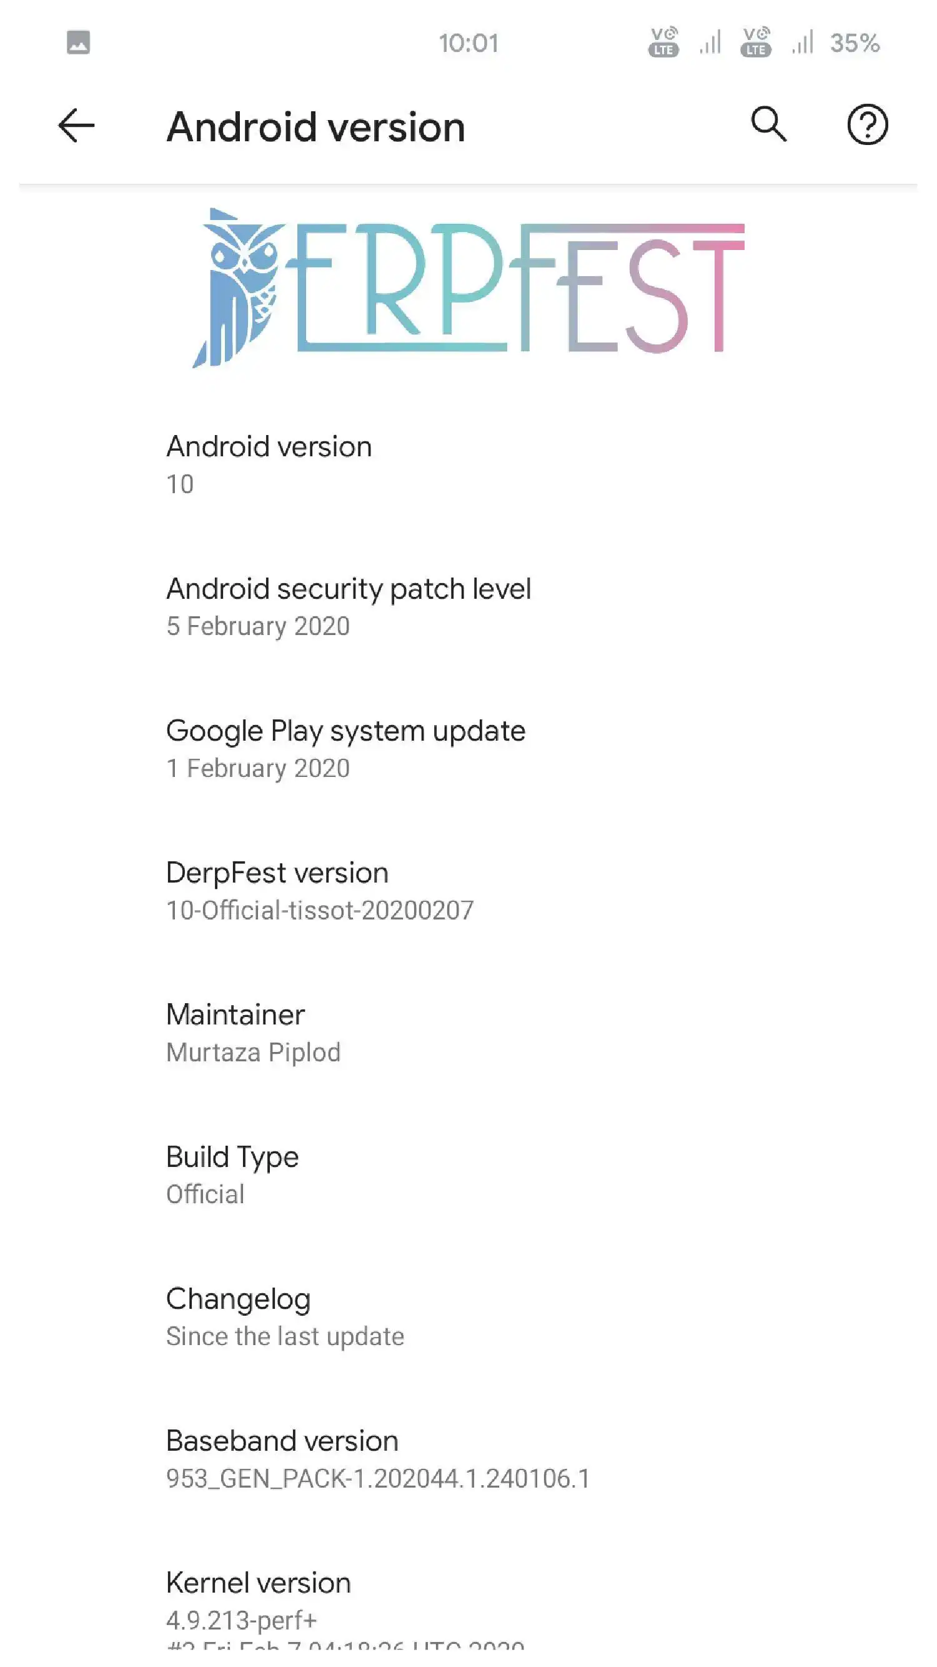Image resolution: width=937 pixels, height=1667 pixels.
Task: Tap the first VoLTE status icon
Action: click(663, 43)
